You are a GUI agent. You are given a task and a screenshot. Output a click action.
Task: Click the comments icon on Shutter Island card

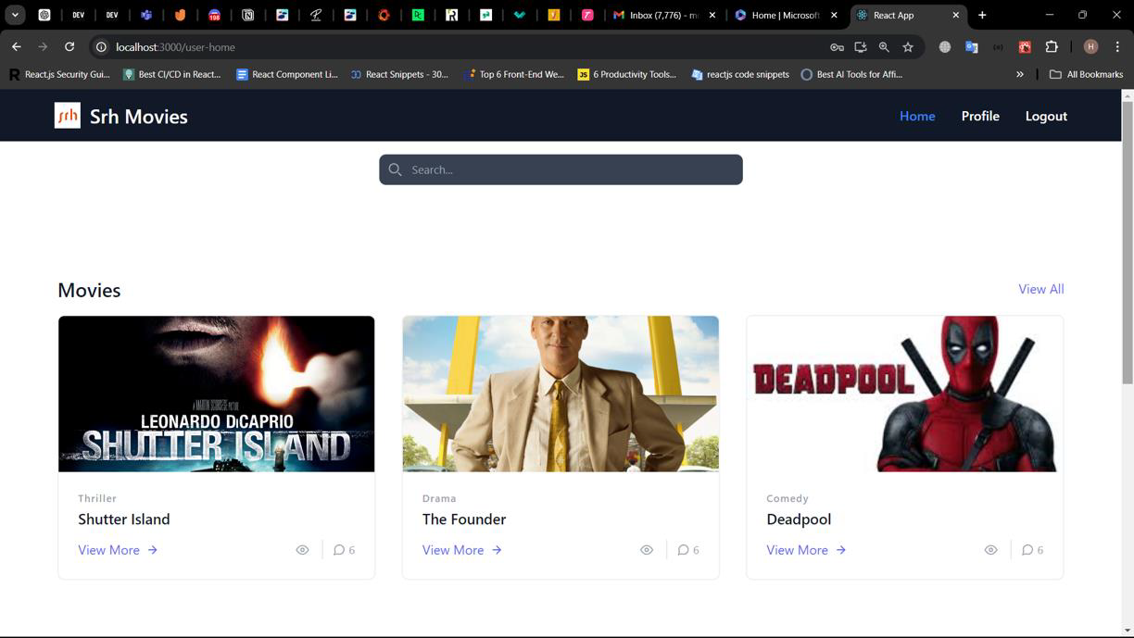point(339,550)
